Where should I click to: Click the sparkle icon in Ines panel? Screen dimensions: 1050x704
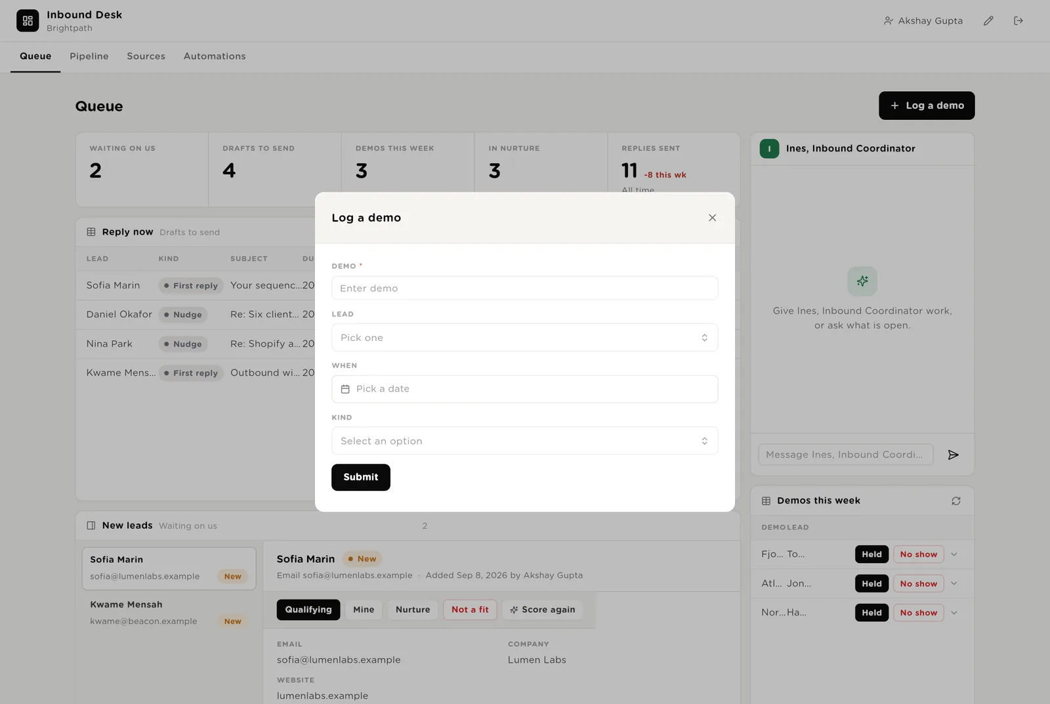pyautogui.click(x=862, y=281)
